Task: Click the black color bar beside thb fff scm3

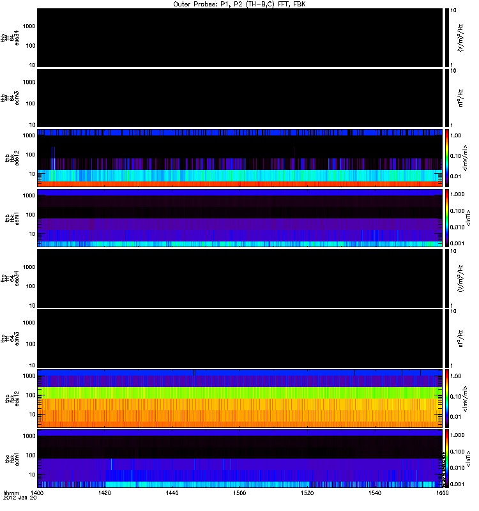Action: click(447, 98)
